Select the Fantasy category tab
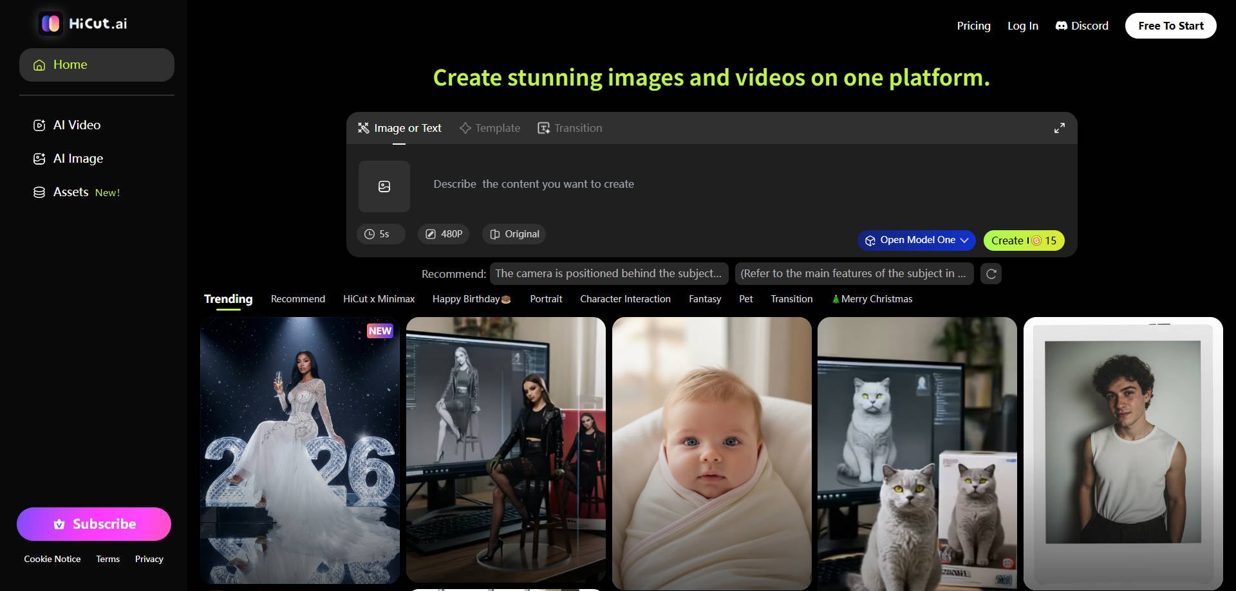 705,299
